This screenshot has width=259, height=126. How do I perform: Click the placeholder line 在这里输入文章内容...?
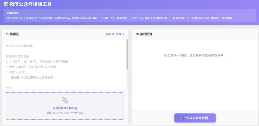[20, 46]
